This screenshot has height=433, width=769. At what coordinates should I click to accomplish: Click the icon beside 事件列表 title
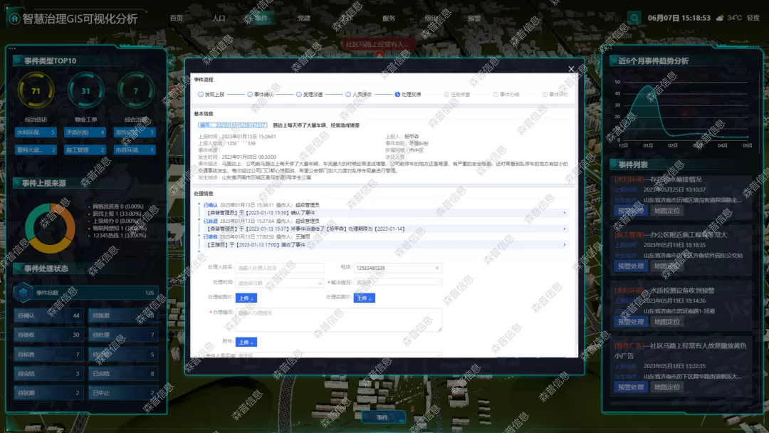coord(613,165)
